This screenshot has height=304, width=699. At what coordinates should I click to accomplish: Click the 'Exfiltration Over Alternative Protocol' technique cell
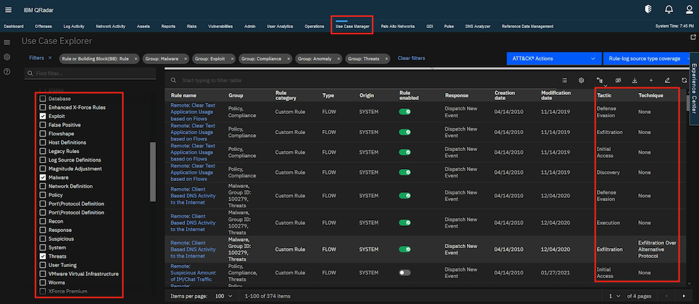[657, 249]
